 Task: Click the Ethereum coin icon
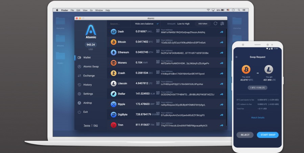click(113, 52)
